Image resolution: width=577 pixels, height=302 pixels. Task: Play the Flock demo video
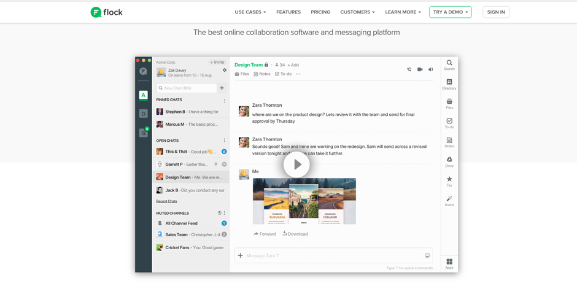pos(296,165)
